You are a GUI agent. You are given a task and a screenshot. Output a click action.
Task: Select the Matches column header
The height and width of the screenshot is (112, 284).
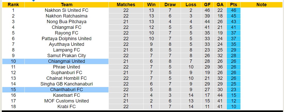tap(126, 5)
